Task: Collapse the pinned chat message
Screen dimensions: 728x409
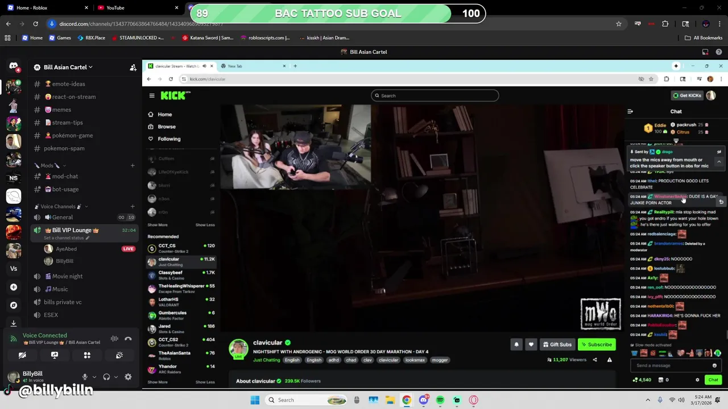Action: pyautogui.click(x=719, y=162)
